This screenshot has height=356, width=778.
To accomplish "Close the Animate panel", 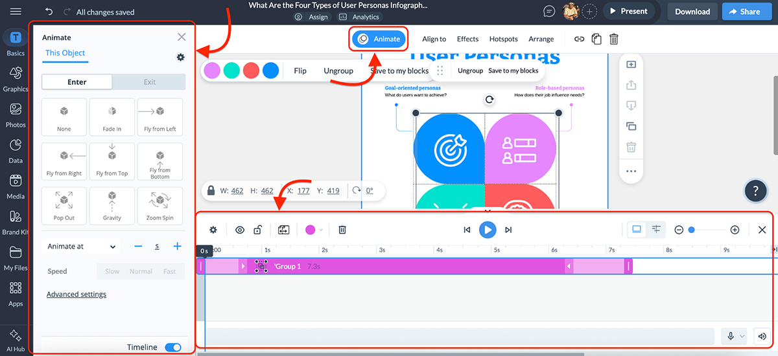I will [x=182, y=38].
